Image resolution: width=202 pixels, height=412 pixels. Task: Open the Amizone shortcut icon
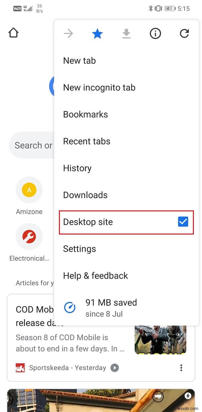[x=29, y=190]
